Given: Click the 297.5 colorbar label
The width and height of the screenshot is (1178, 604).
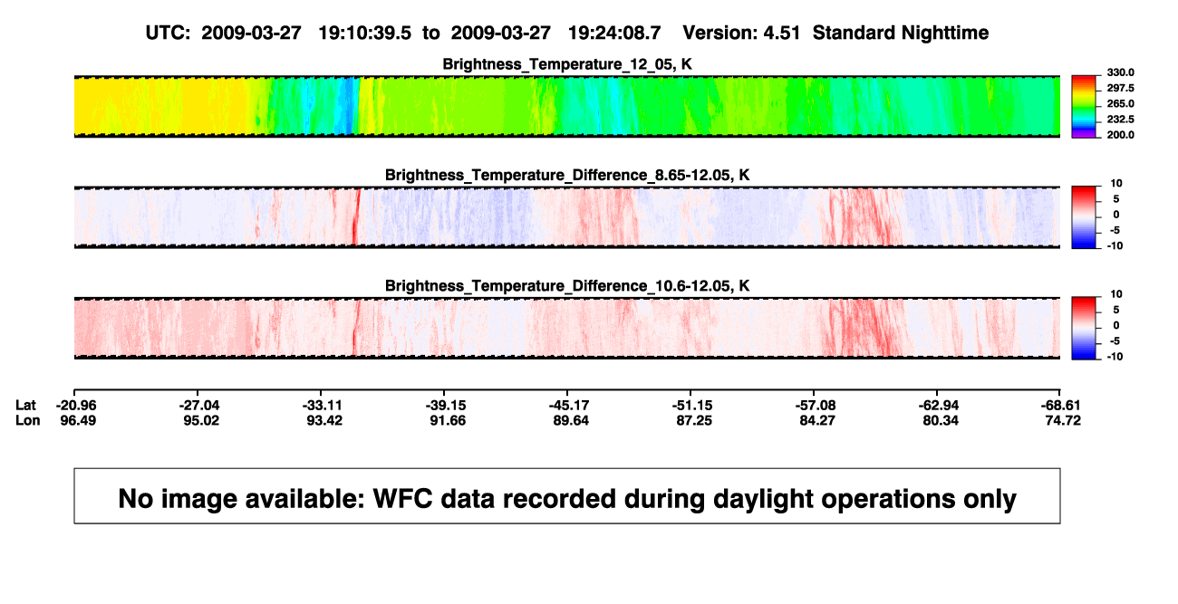Looking at the screenshot, I should 1119,88.
